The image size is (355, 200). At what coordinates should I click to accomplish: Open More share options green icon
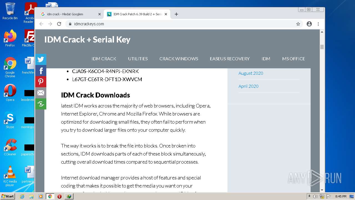[41, 104]
